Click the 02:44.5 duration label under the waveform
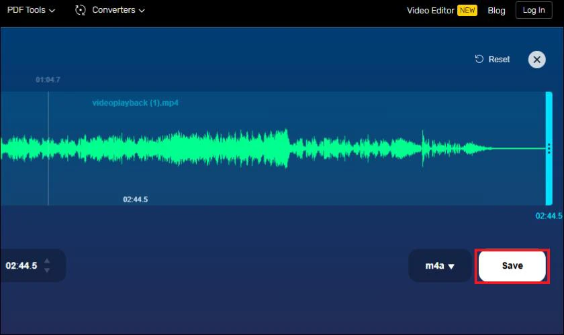The width and height of the screenshot is (564, 335). tap(135, 199)
